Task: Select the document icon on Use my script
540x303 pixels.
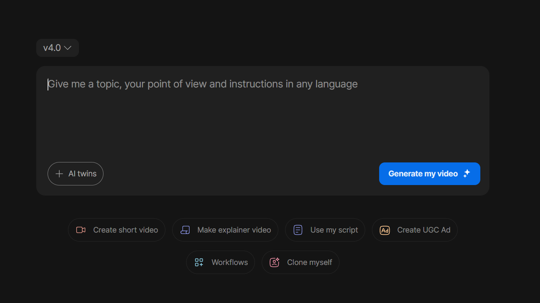Action: click(298, 230)
